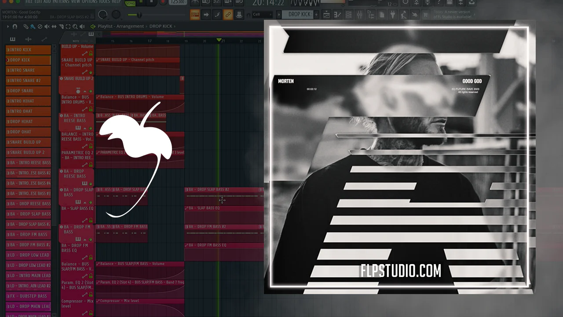Select the Draw pencil tool
The width and height of the screenshot is (563, 317).
26,26
